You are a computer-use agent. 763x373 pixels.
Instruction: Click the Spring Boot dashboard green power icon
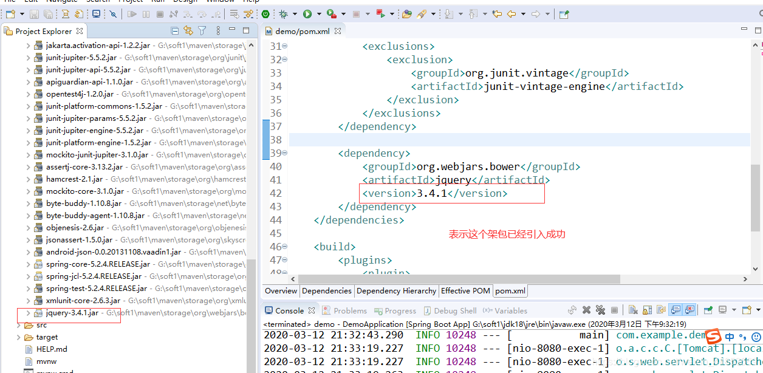click(265, 14)
